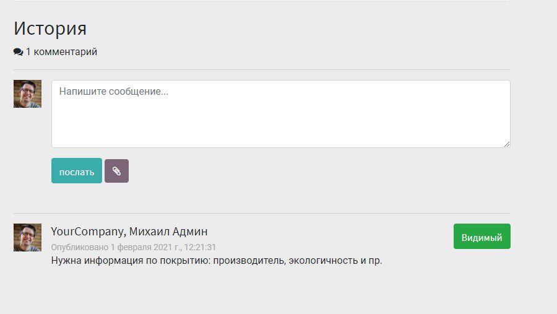Open Михаил Админ's comment avatar photo

(x=27, y=237)
